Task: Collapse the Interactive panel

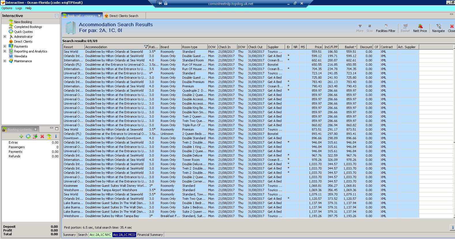Action: (x=57, y=16)
